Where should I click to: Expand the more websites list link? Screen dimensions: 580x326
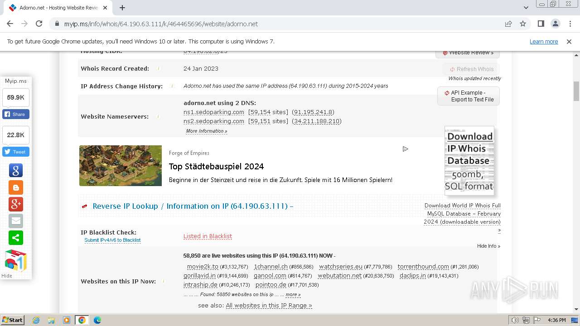[x=293, y=294]
